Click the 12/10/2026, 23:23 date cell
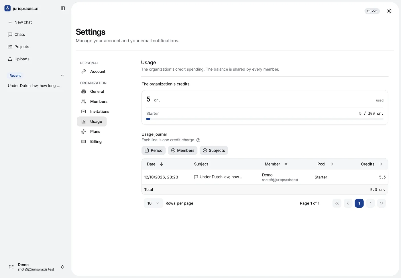The image size is (401, 278). point(161,177)
